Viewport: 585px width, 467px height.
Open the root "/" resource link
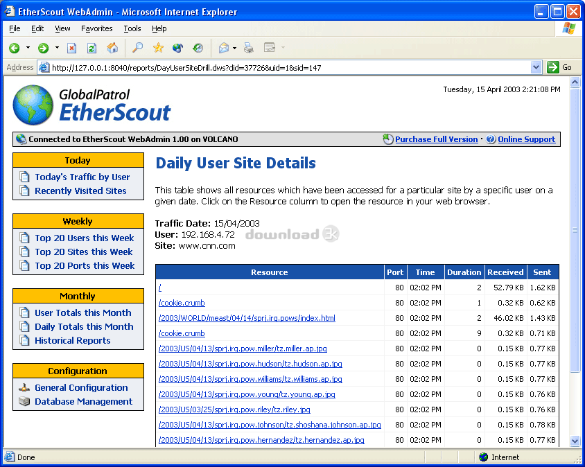coord(160,288)
